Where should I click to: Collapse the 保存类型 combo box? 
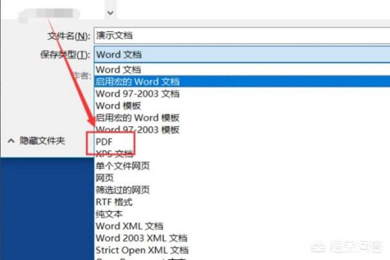click(240, 54)
